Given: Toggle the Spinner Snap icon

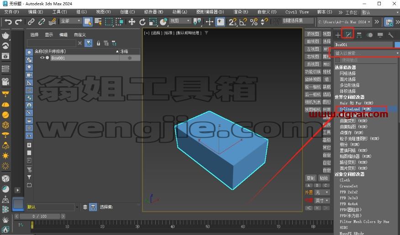Looking at the screenshot, I should coord(264,22).
